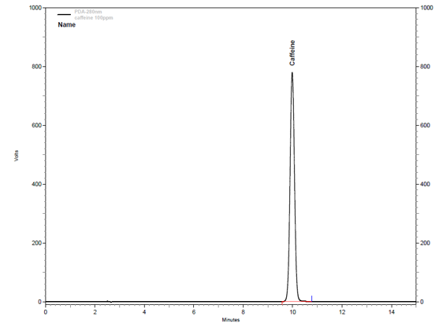Image resolution: width=439 pixels, height=327 pixels.
Task: Select the red baseline start tick
Action: 282,303
